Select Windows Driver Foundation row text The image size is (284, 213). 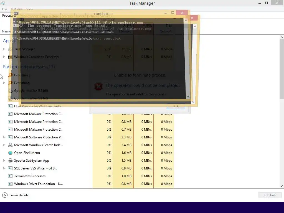coord(38,184)
